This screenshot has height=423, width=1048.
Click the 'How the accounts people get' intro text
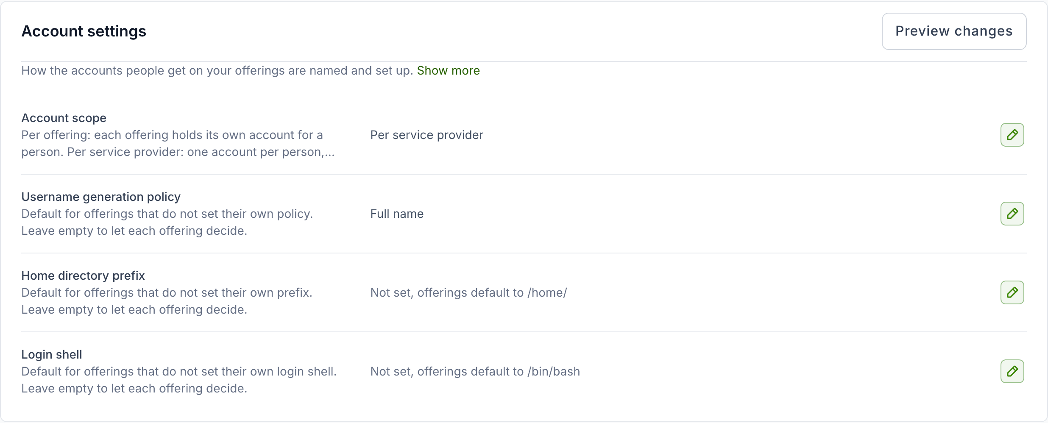pyautogui.click(x=217, y=70)
